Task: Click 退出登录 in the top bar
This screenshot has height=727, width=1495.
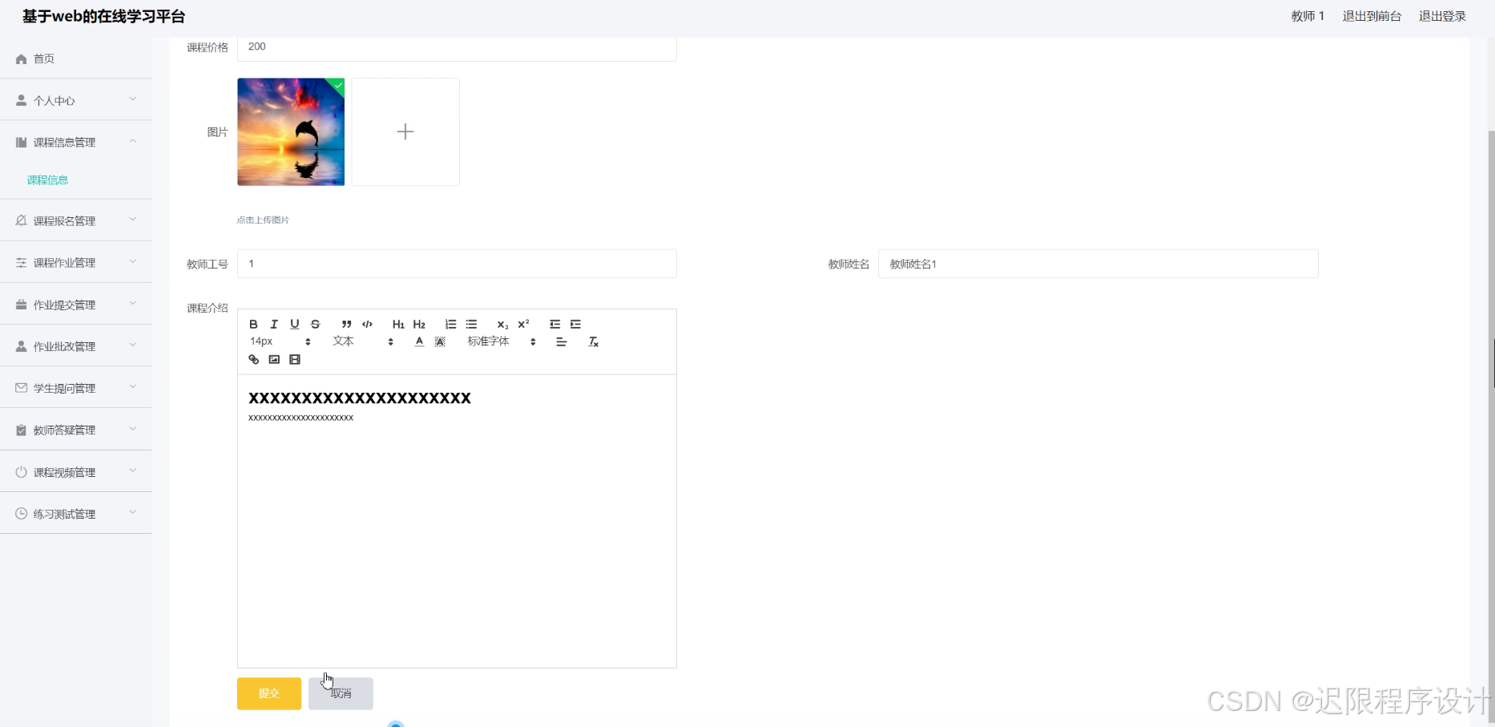Action: pos(1442,15)
